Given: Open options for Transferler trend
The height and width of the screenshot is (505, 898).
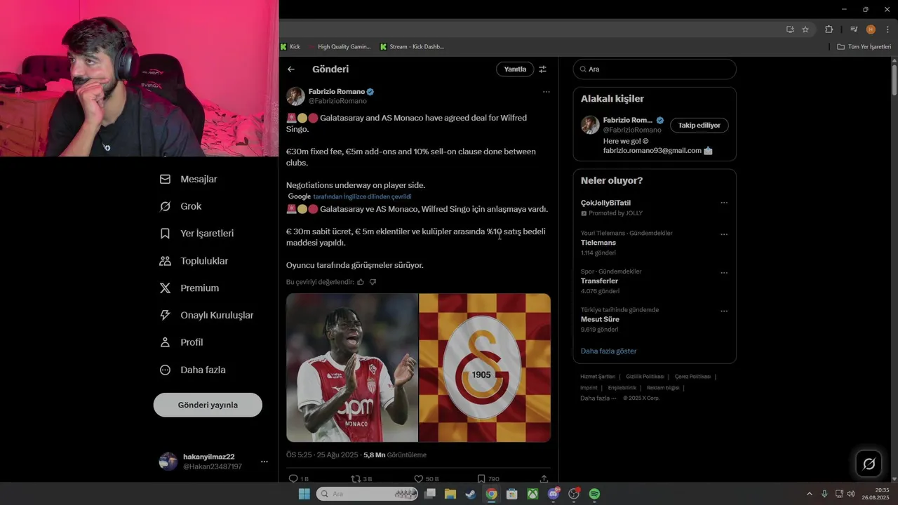Looking at the screenshot, I should 724,273.
